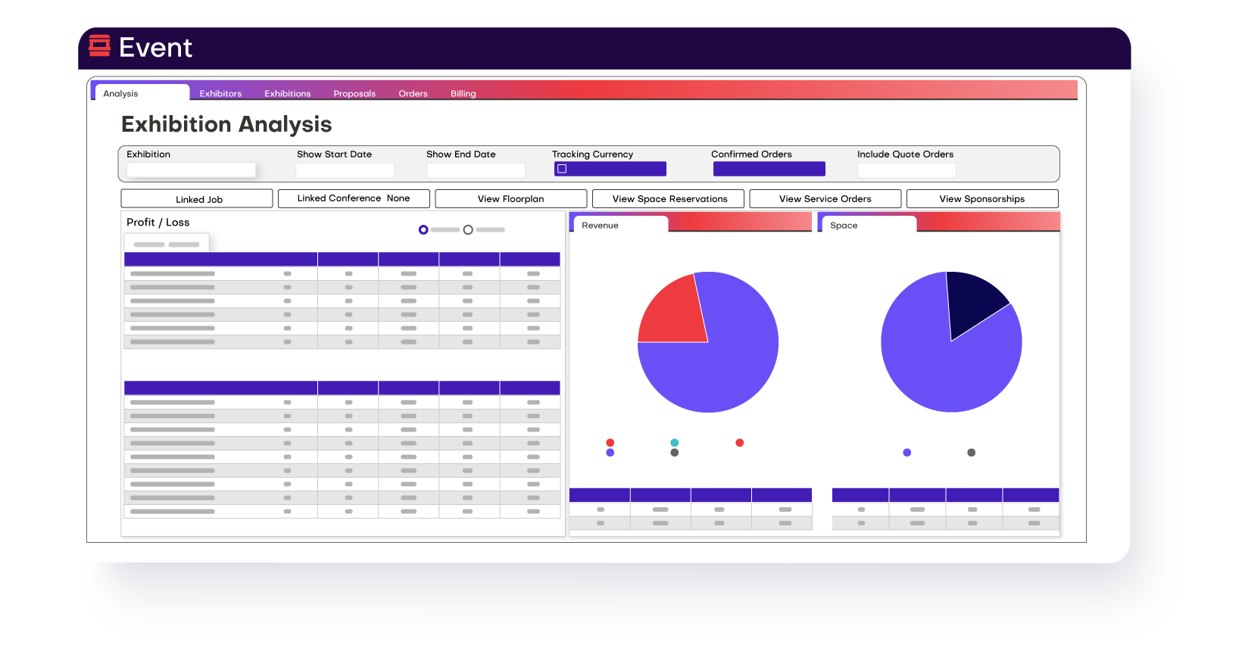
Task: Open the Include Quote Orders dropdown
Action: coord(906,170)
